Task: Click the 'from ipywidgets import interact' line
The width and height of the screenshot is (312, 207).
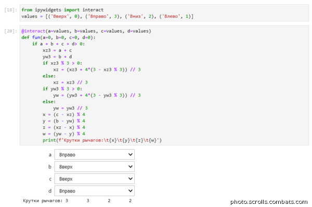Action: click(62, 10)
